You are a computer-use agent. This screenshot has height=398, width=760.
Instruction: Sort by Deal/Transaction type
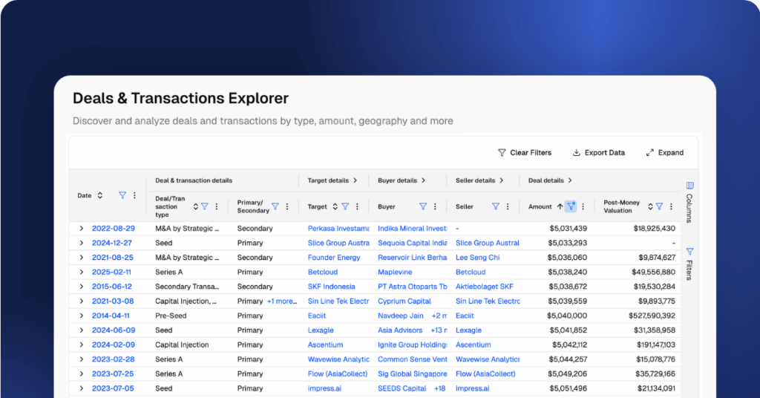click(195, 206)
